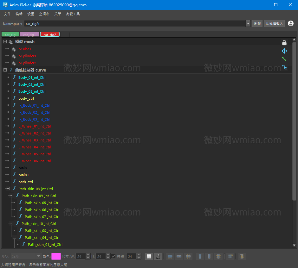Select L_Wheel_01_jnt_Ctrl in the tree

click(x=35, y=126)
